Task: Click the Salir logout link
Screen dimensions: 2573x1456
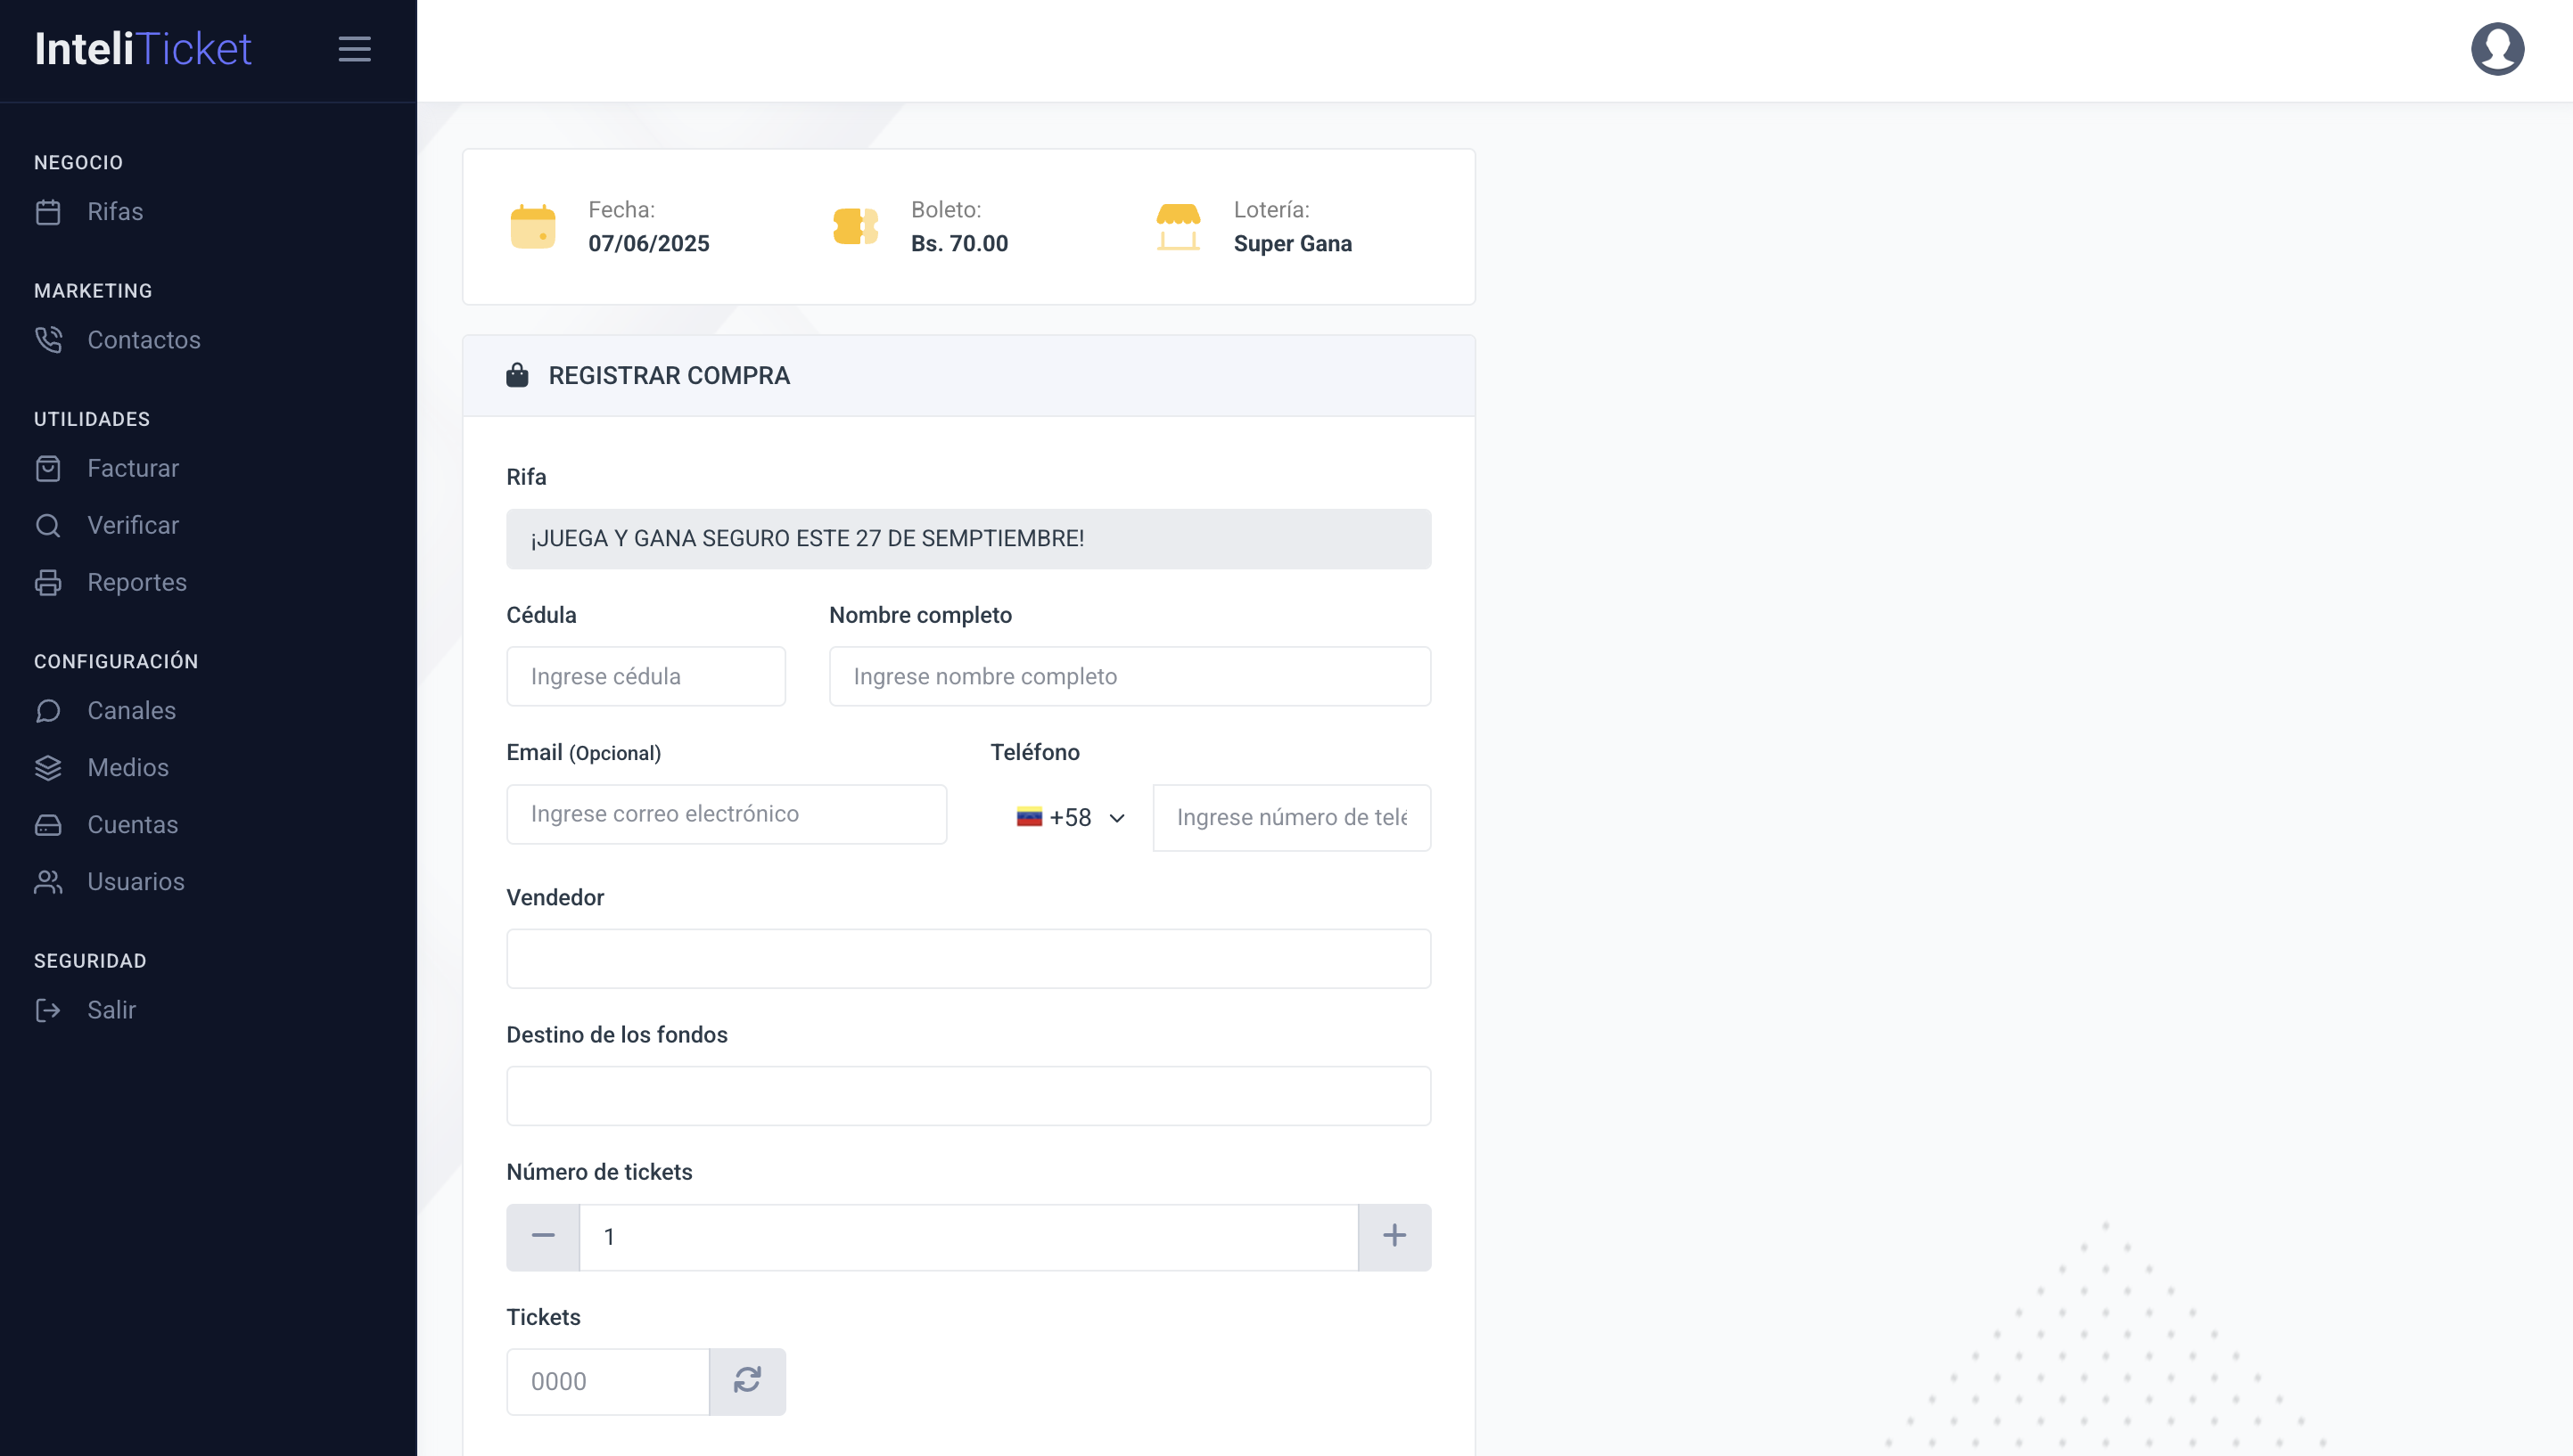Action: click(x=110, y=1010)
